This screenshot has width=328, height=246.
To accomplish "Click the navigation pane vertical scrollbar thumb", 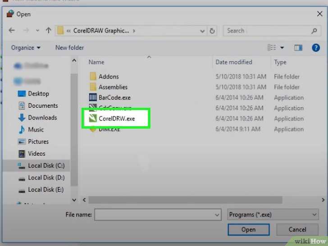I will (74, 130).
